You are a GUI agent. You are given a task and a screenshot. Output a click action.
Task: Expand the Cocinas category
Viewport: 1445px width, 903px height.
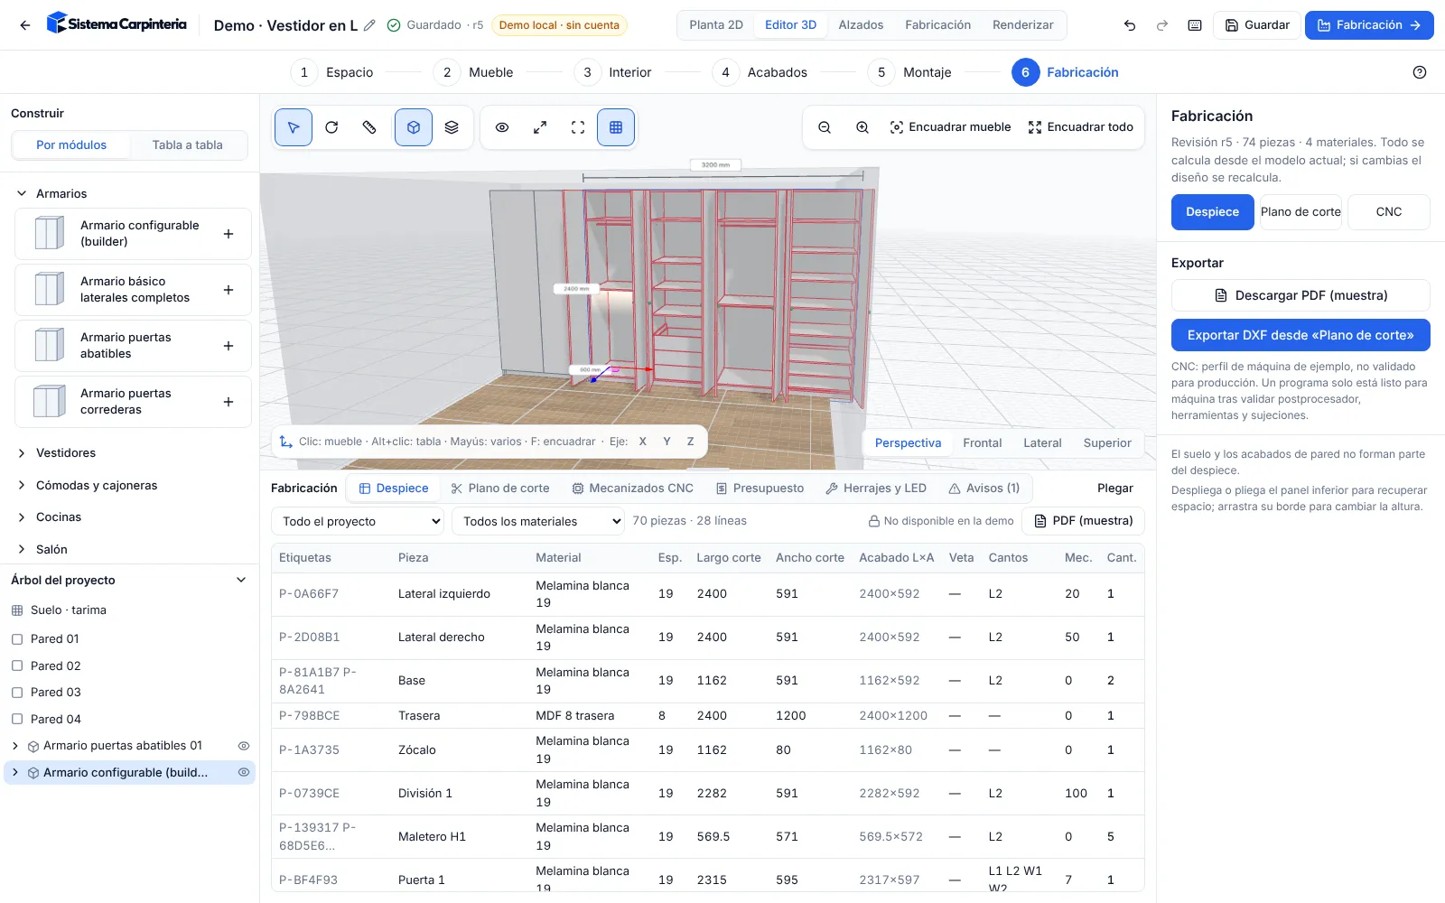tap(22, 517)
